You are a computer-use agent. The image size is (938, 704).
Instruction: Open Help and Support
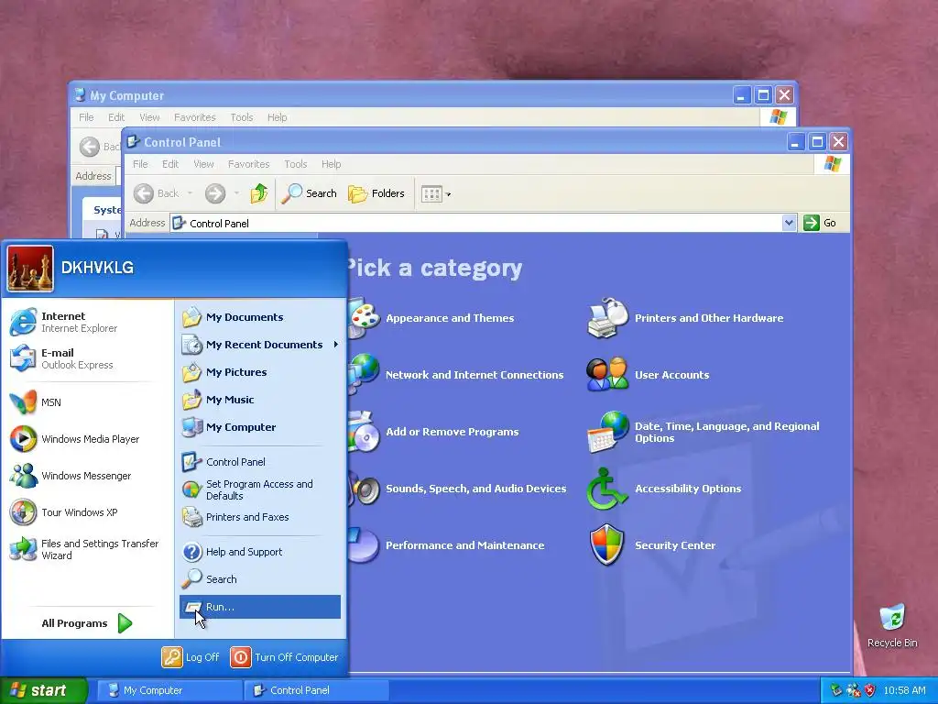259,552
